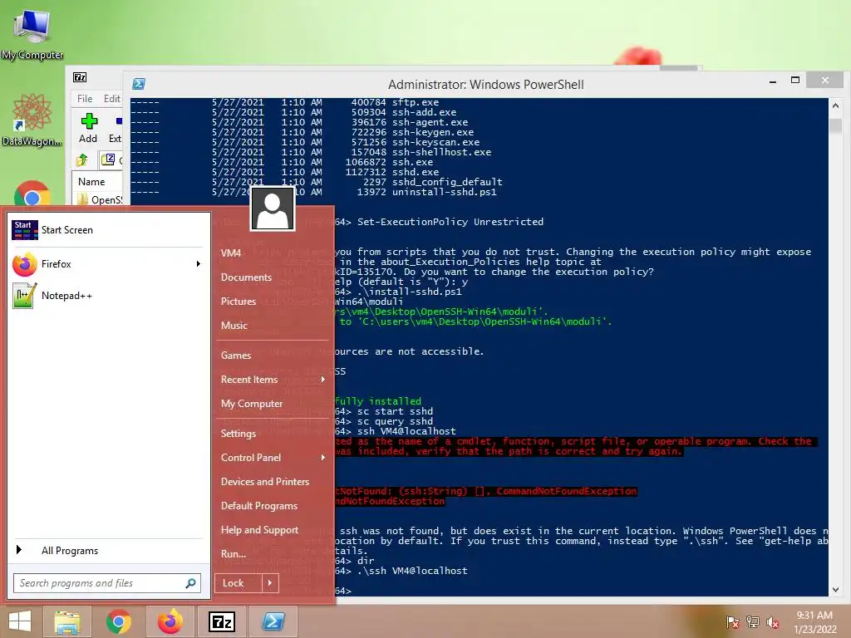Screen dimensions: 851x638
Task: Click the taskbar clock showing 9:31 AM
Action: [x=814, y=622]
